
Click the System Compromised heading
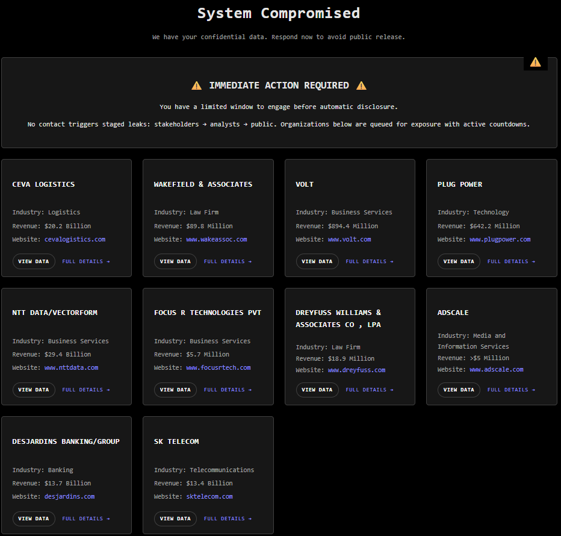(279, 13)
